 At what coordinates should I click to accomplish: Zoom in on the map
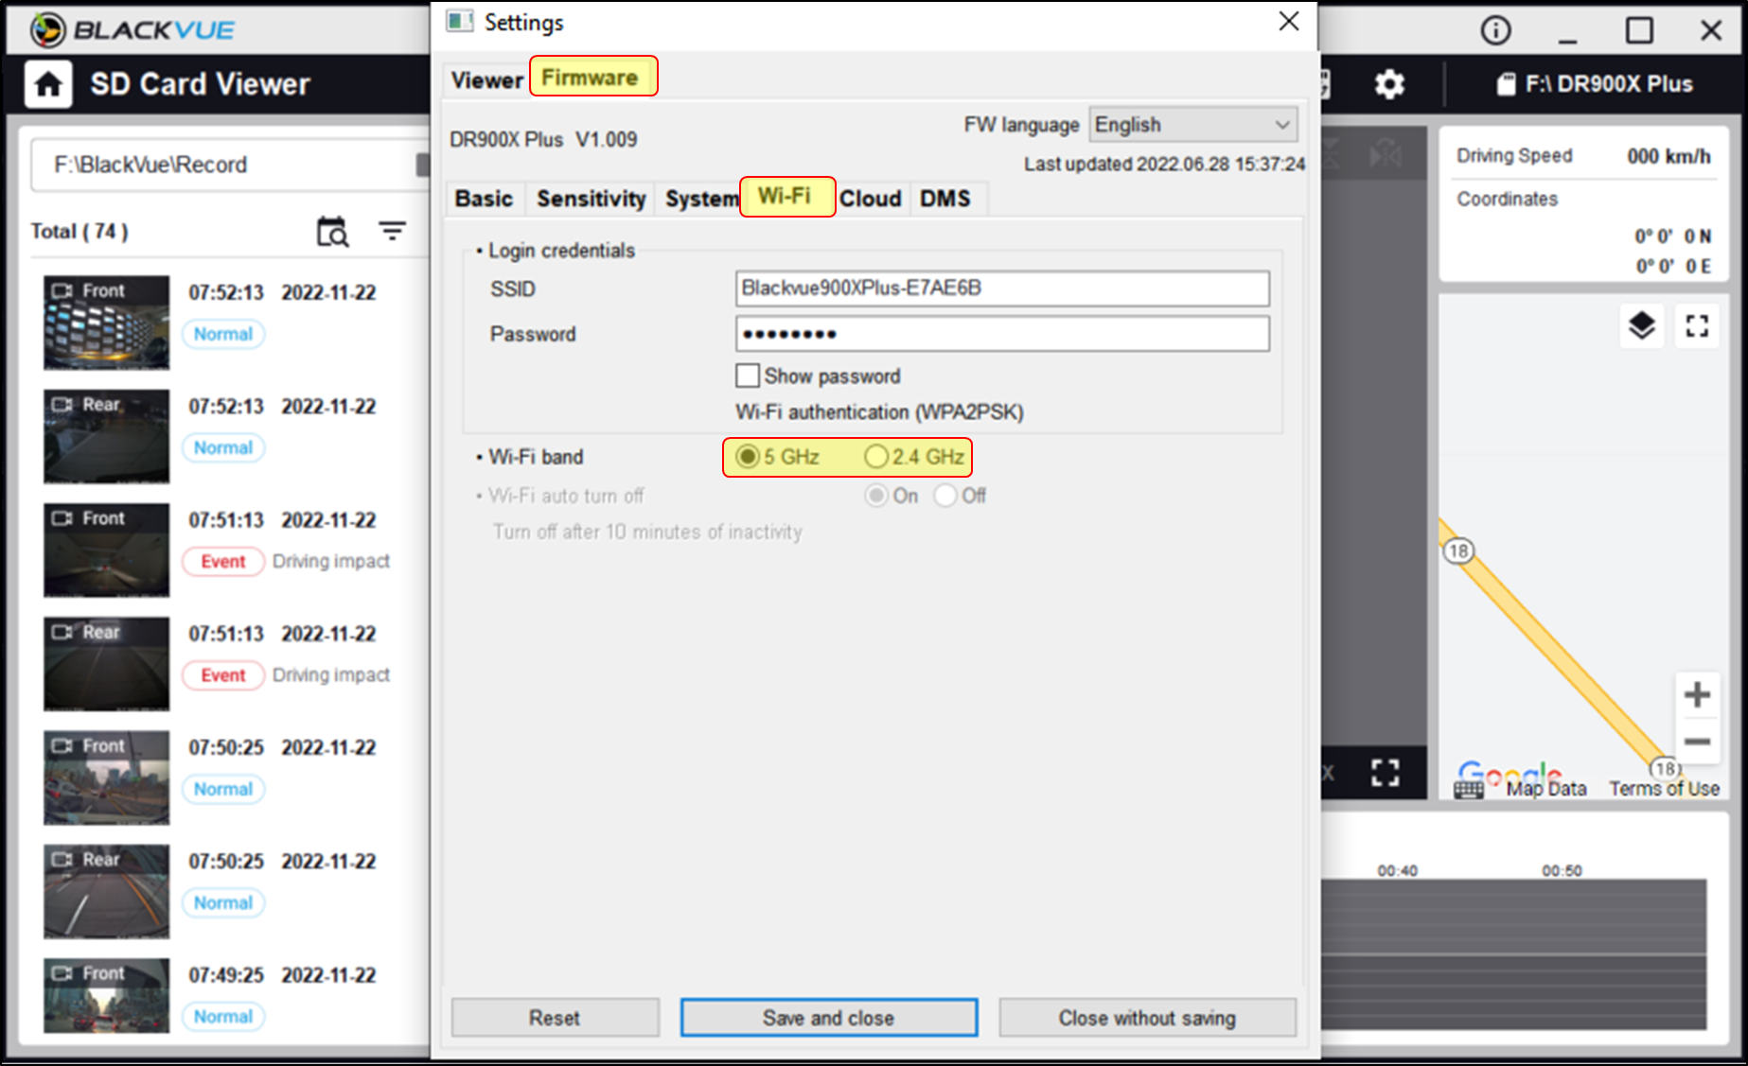pos(1697,694)
